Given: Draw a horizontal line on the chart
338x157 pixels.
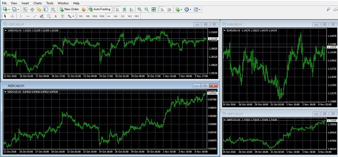Looking at the screenshot, I should tap(27, 16).
